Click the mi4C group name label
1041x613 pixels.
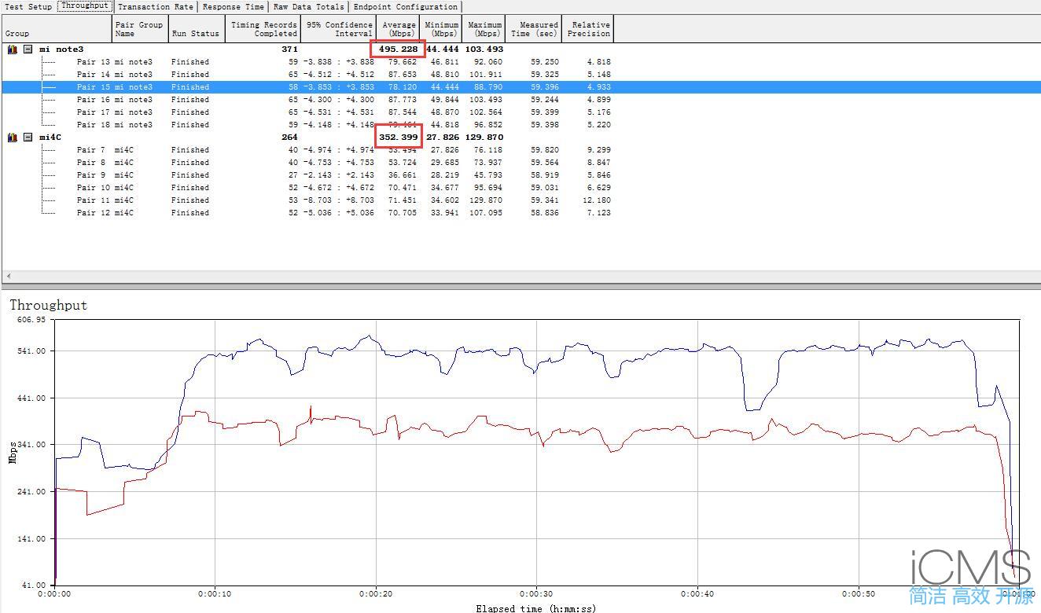50,138
